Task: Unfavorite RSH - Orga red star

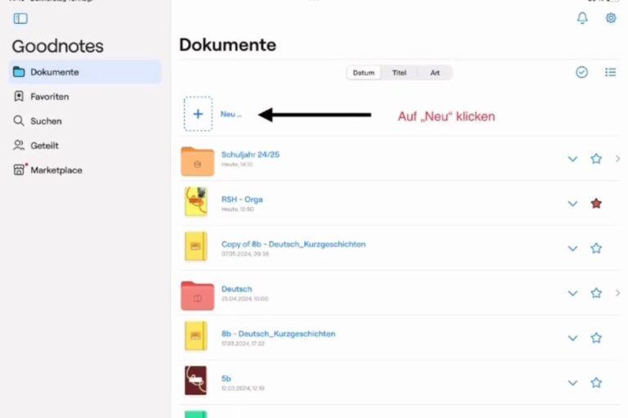Action: click(596, 204)
